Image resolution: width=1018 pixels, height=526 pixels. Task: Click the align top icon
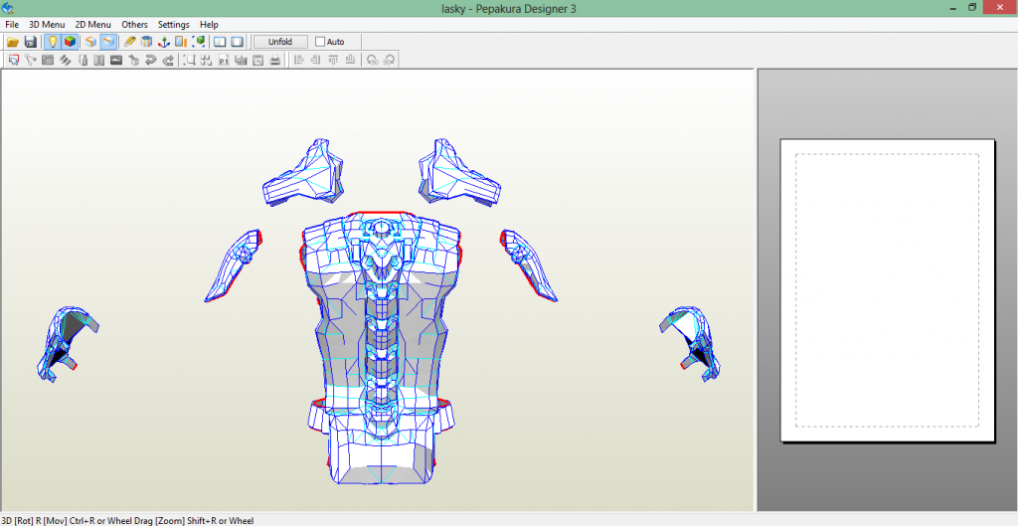(334, 60)
